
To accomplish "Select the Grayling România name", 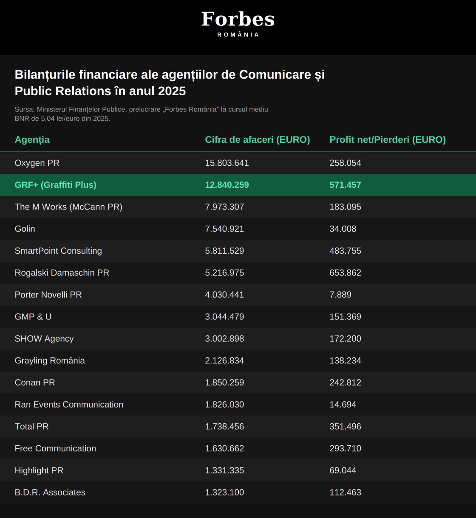I will click(50, 361).
